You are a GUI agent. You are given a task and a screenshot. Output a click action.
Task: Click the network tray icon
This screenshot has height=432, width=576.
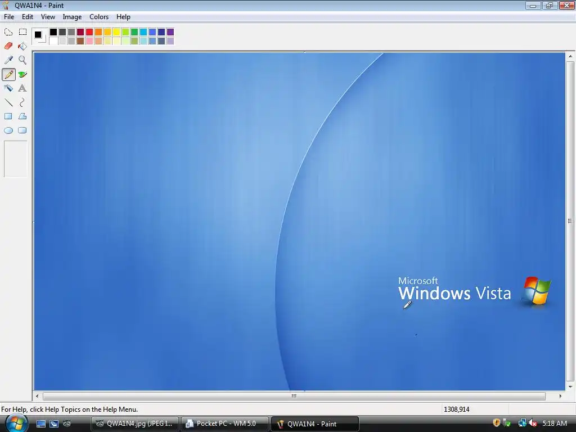(522, 423)
